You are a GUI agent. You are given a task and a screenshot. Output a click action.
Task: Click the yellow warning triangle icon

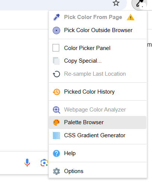pos(130,17)
